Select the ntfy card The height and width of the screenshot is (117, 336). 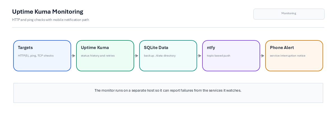click(231, 56)
